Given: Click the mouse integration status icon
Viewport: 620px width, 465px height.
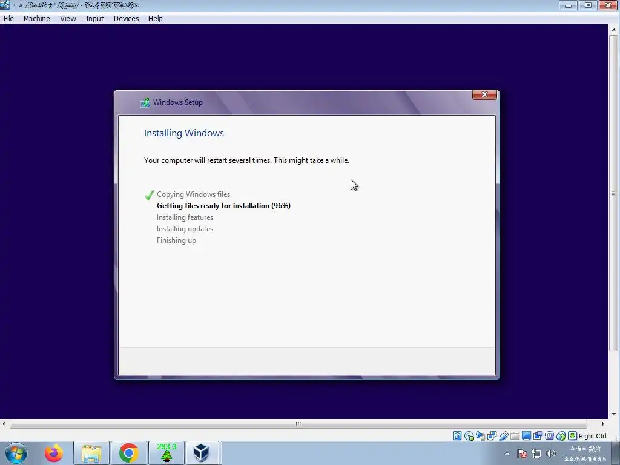Looking at the screenshot, I should tap(561, 436).
